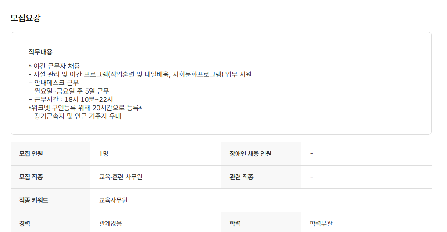Click the 장애인 채용 인원 label
447x232 pixels.
pyautogui.click(x=250, y=154)
